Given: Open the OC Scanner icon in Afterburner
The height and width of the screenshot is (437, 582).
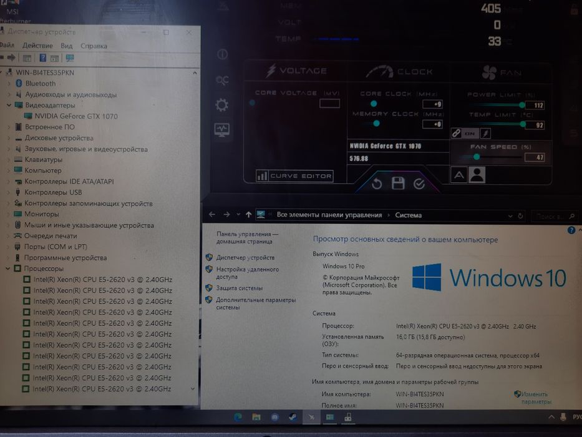Looking at the screenshot, I should pyautogui.click(x=222, y=79).
